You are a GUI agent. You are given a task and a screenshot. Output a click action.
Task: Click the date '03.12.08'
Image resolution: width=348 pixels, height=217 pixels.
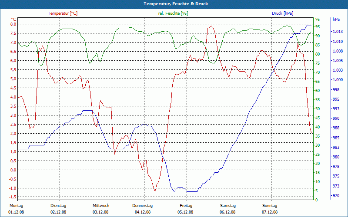pyautogui.click(x=100, y=212)
